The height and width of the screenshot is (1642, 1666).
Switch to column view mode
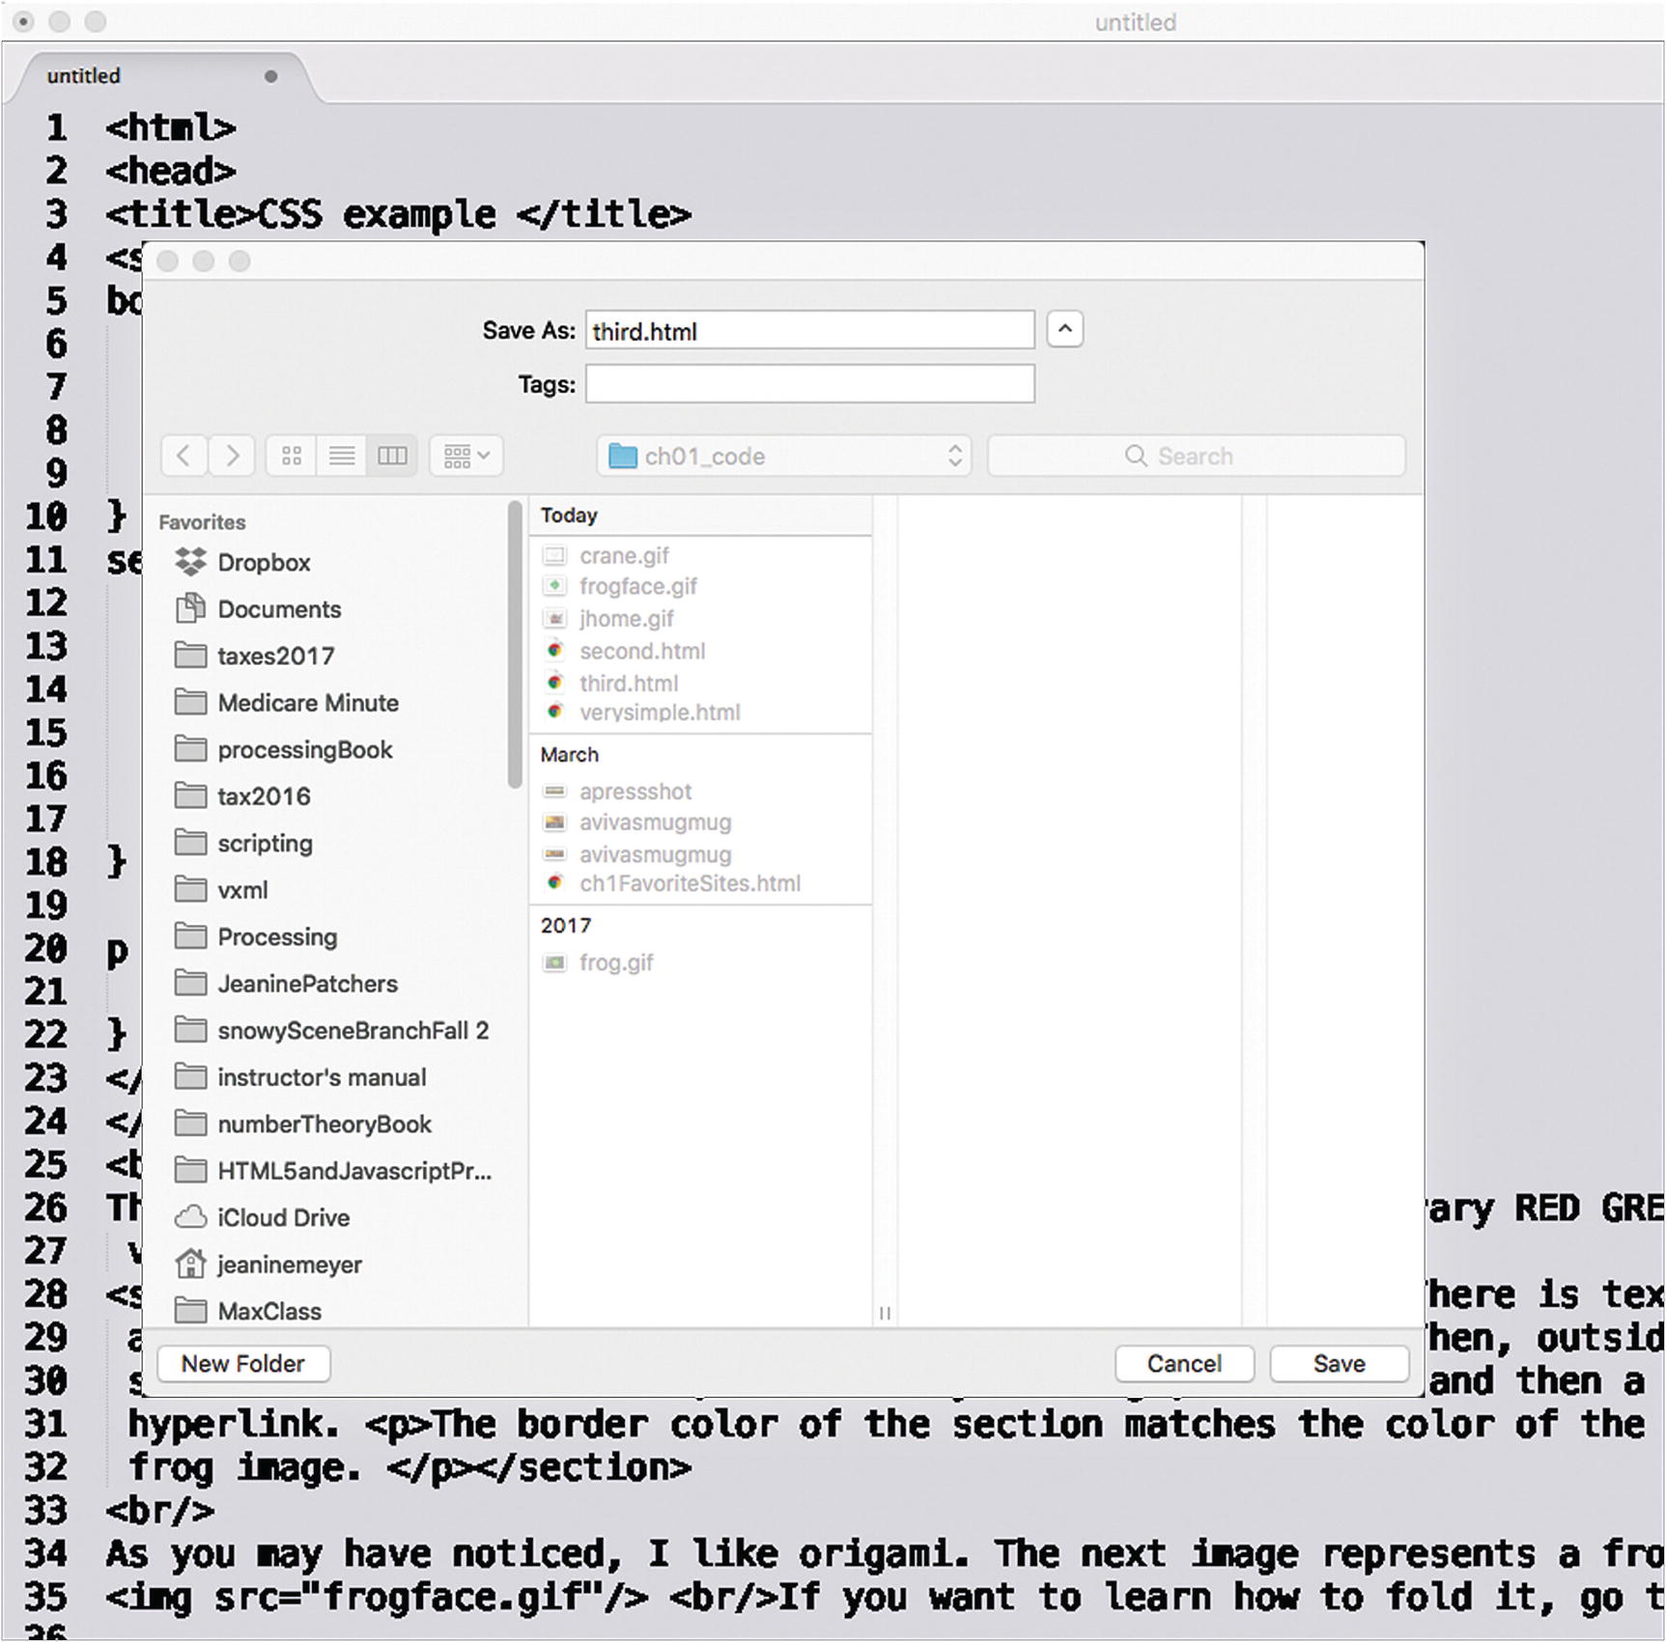(392, 456)
